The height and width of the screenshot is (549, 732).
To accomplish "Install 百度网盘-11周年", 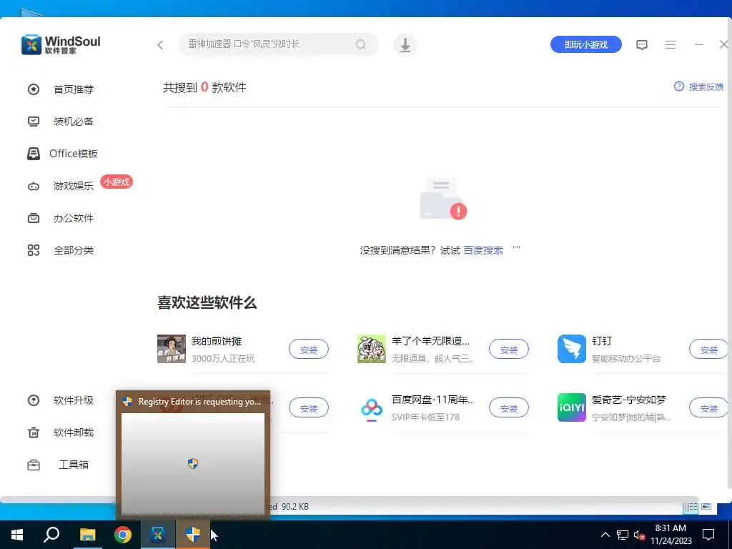I will coord(509,408).
